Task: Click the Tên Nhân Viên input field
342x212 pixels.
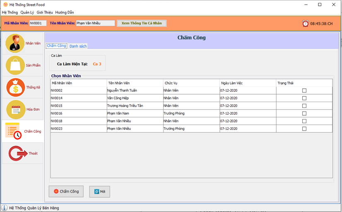Action: pyautogui.click(x=95, y=23)
